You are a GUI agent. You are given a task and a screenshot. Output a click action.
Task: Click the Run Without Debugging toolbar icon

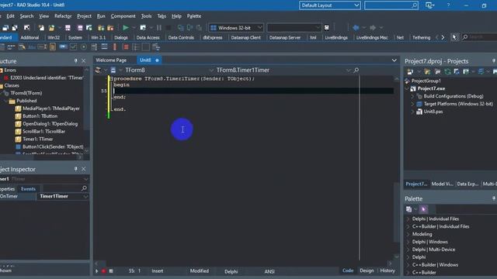coord(143,28)
